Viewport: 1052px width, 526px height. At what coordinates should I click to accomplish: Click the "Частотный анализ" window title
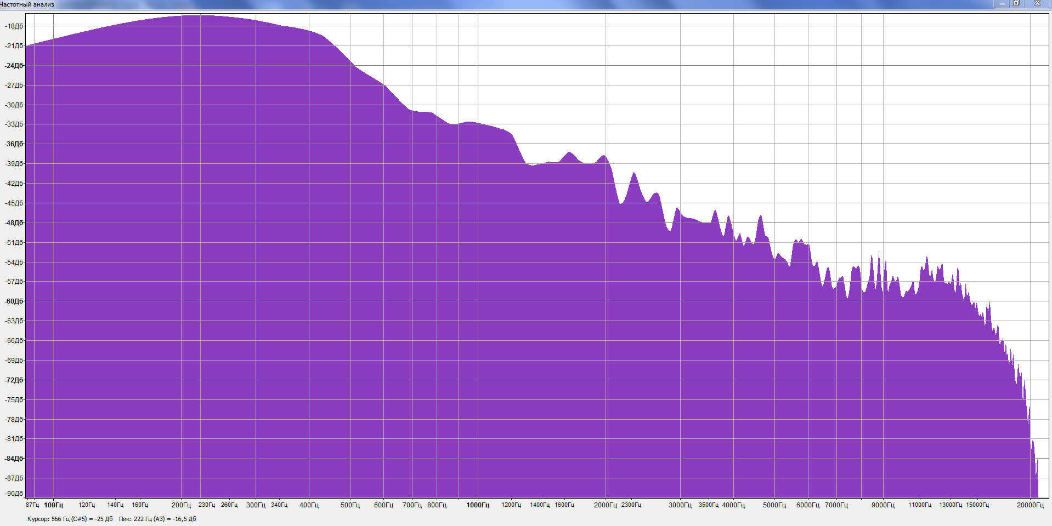[x=27, y=4]
